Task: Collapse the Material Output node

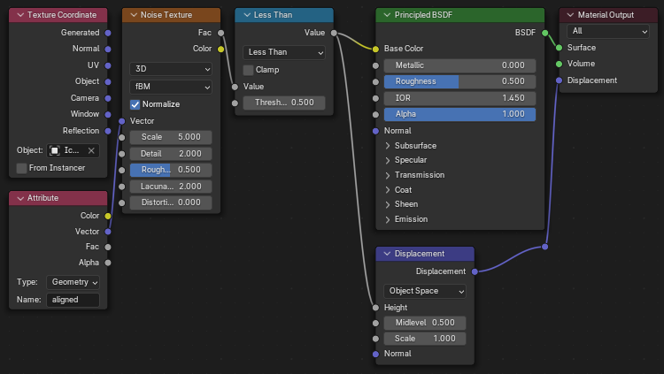Action: click(570, 15)
